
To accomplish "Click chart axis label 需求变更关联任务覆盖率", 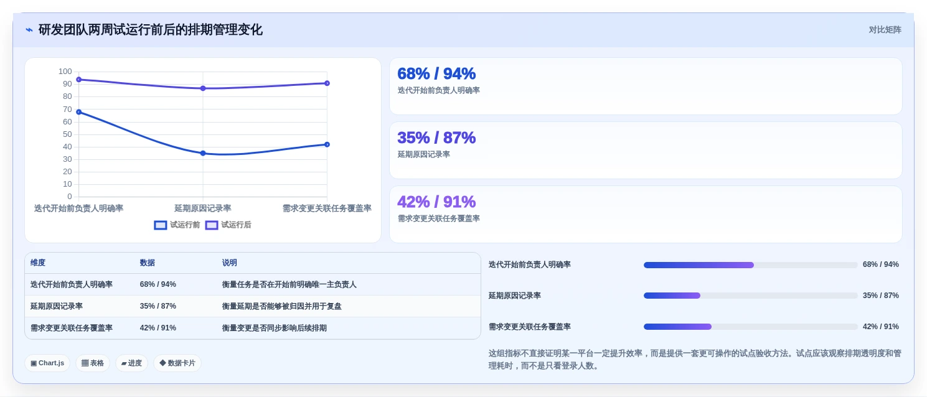I will click(x=327, y=208).
